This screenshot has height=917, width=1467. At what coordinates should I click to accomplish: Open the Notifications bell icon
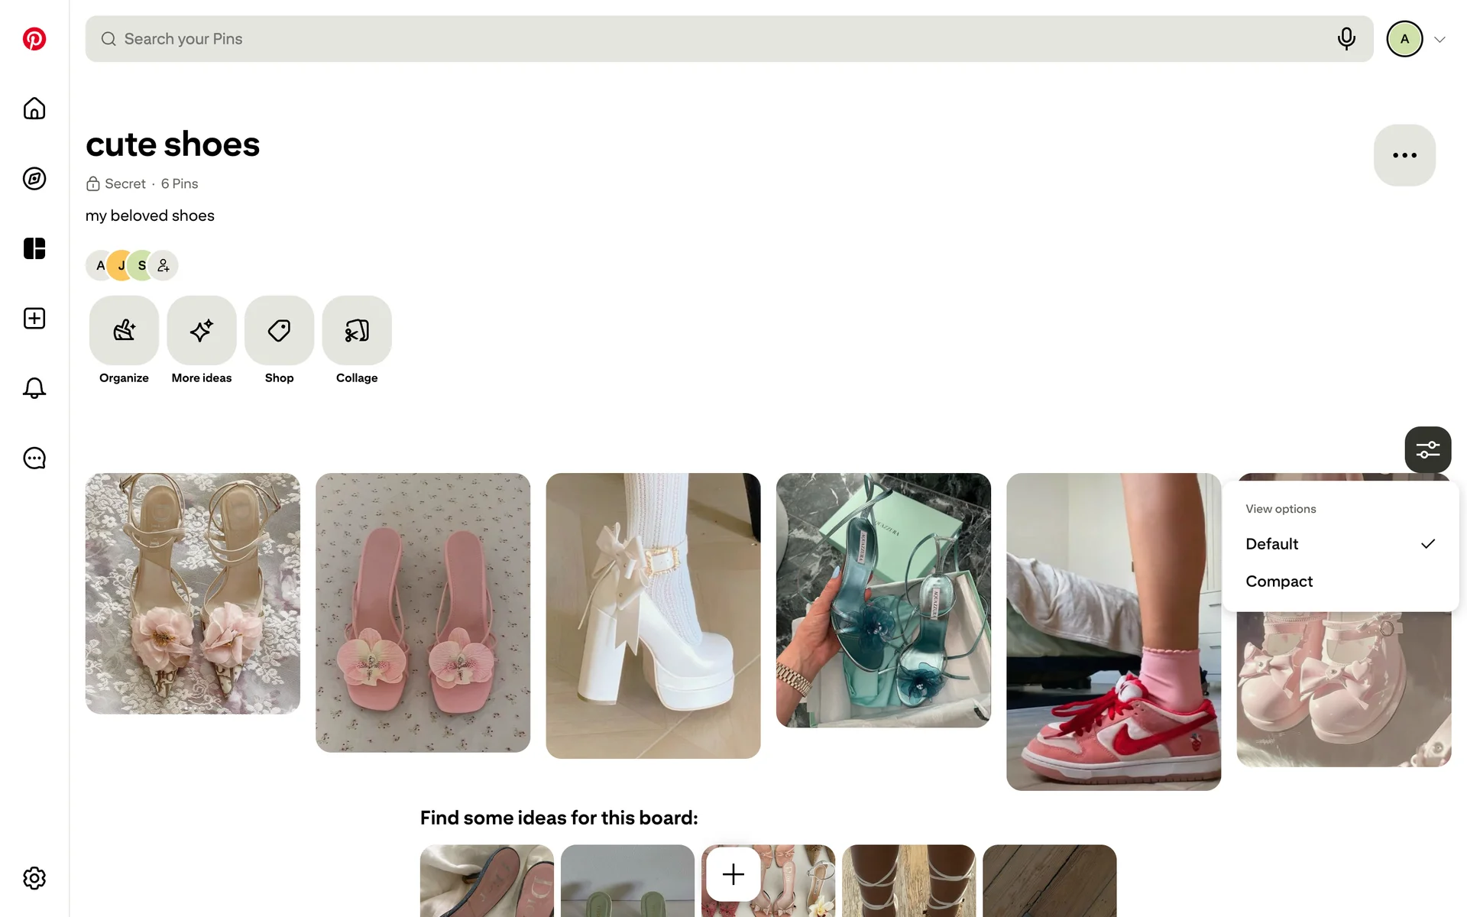click(34, 388)
